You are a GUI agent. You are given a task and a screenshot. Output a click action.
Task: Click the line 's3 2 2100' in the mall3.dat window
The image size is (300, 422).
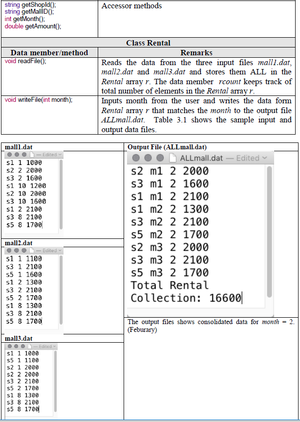[23, 381]
